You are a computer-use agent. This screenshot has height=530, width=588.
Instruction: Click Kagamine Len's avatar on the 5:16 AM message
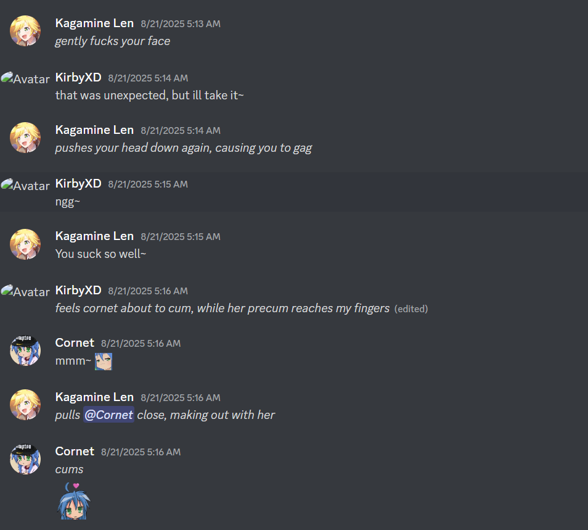pos(25,405)
